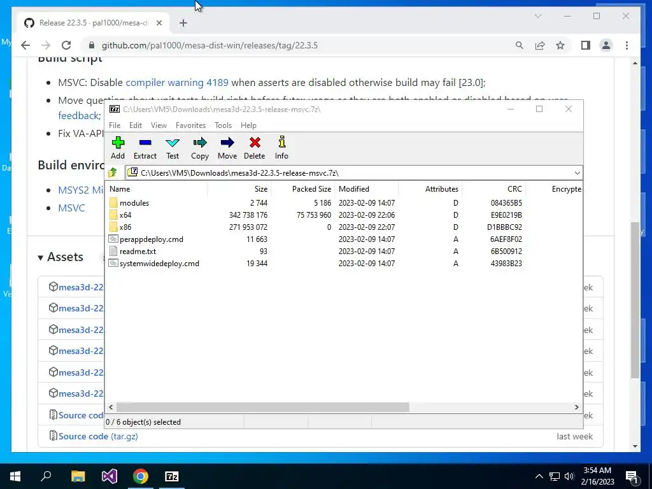Viewport: 652px width, 489px height.
Task: Expand the 7-Zip path dropdown
Action: 577,173
